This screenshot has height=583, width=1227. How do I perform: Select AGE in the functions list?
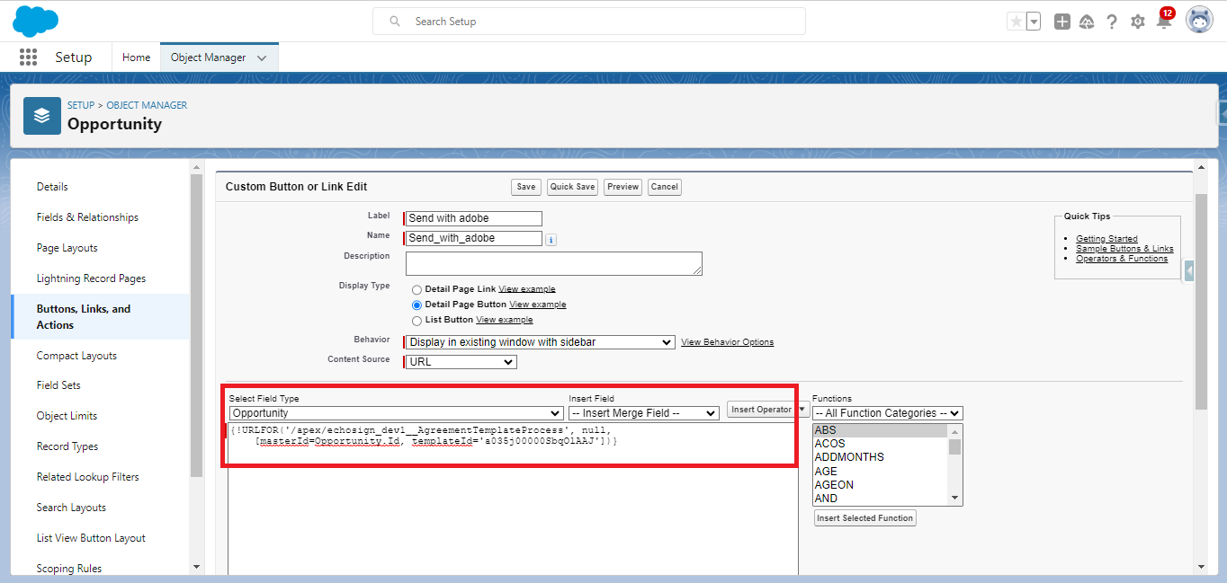(x=881, y=471)
